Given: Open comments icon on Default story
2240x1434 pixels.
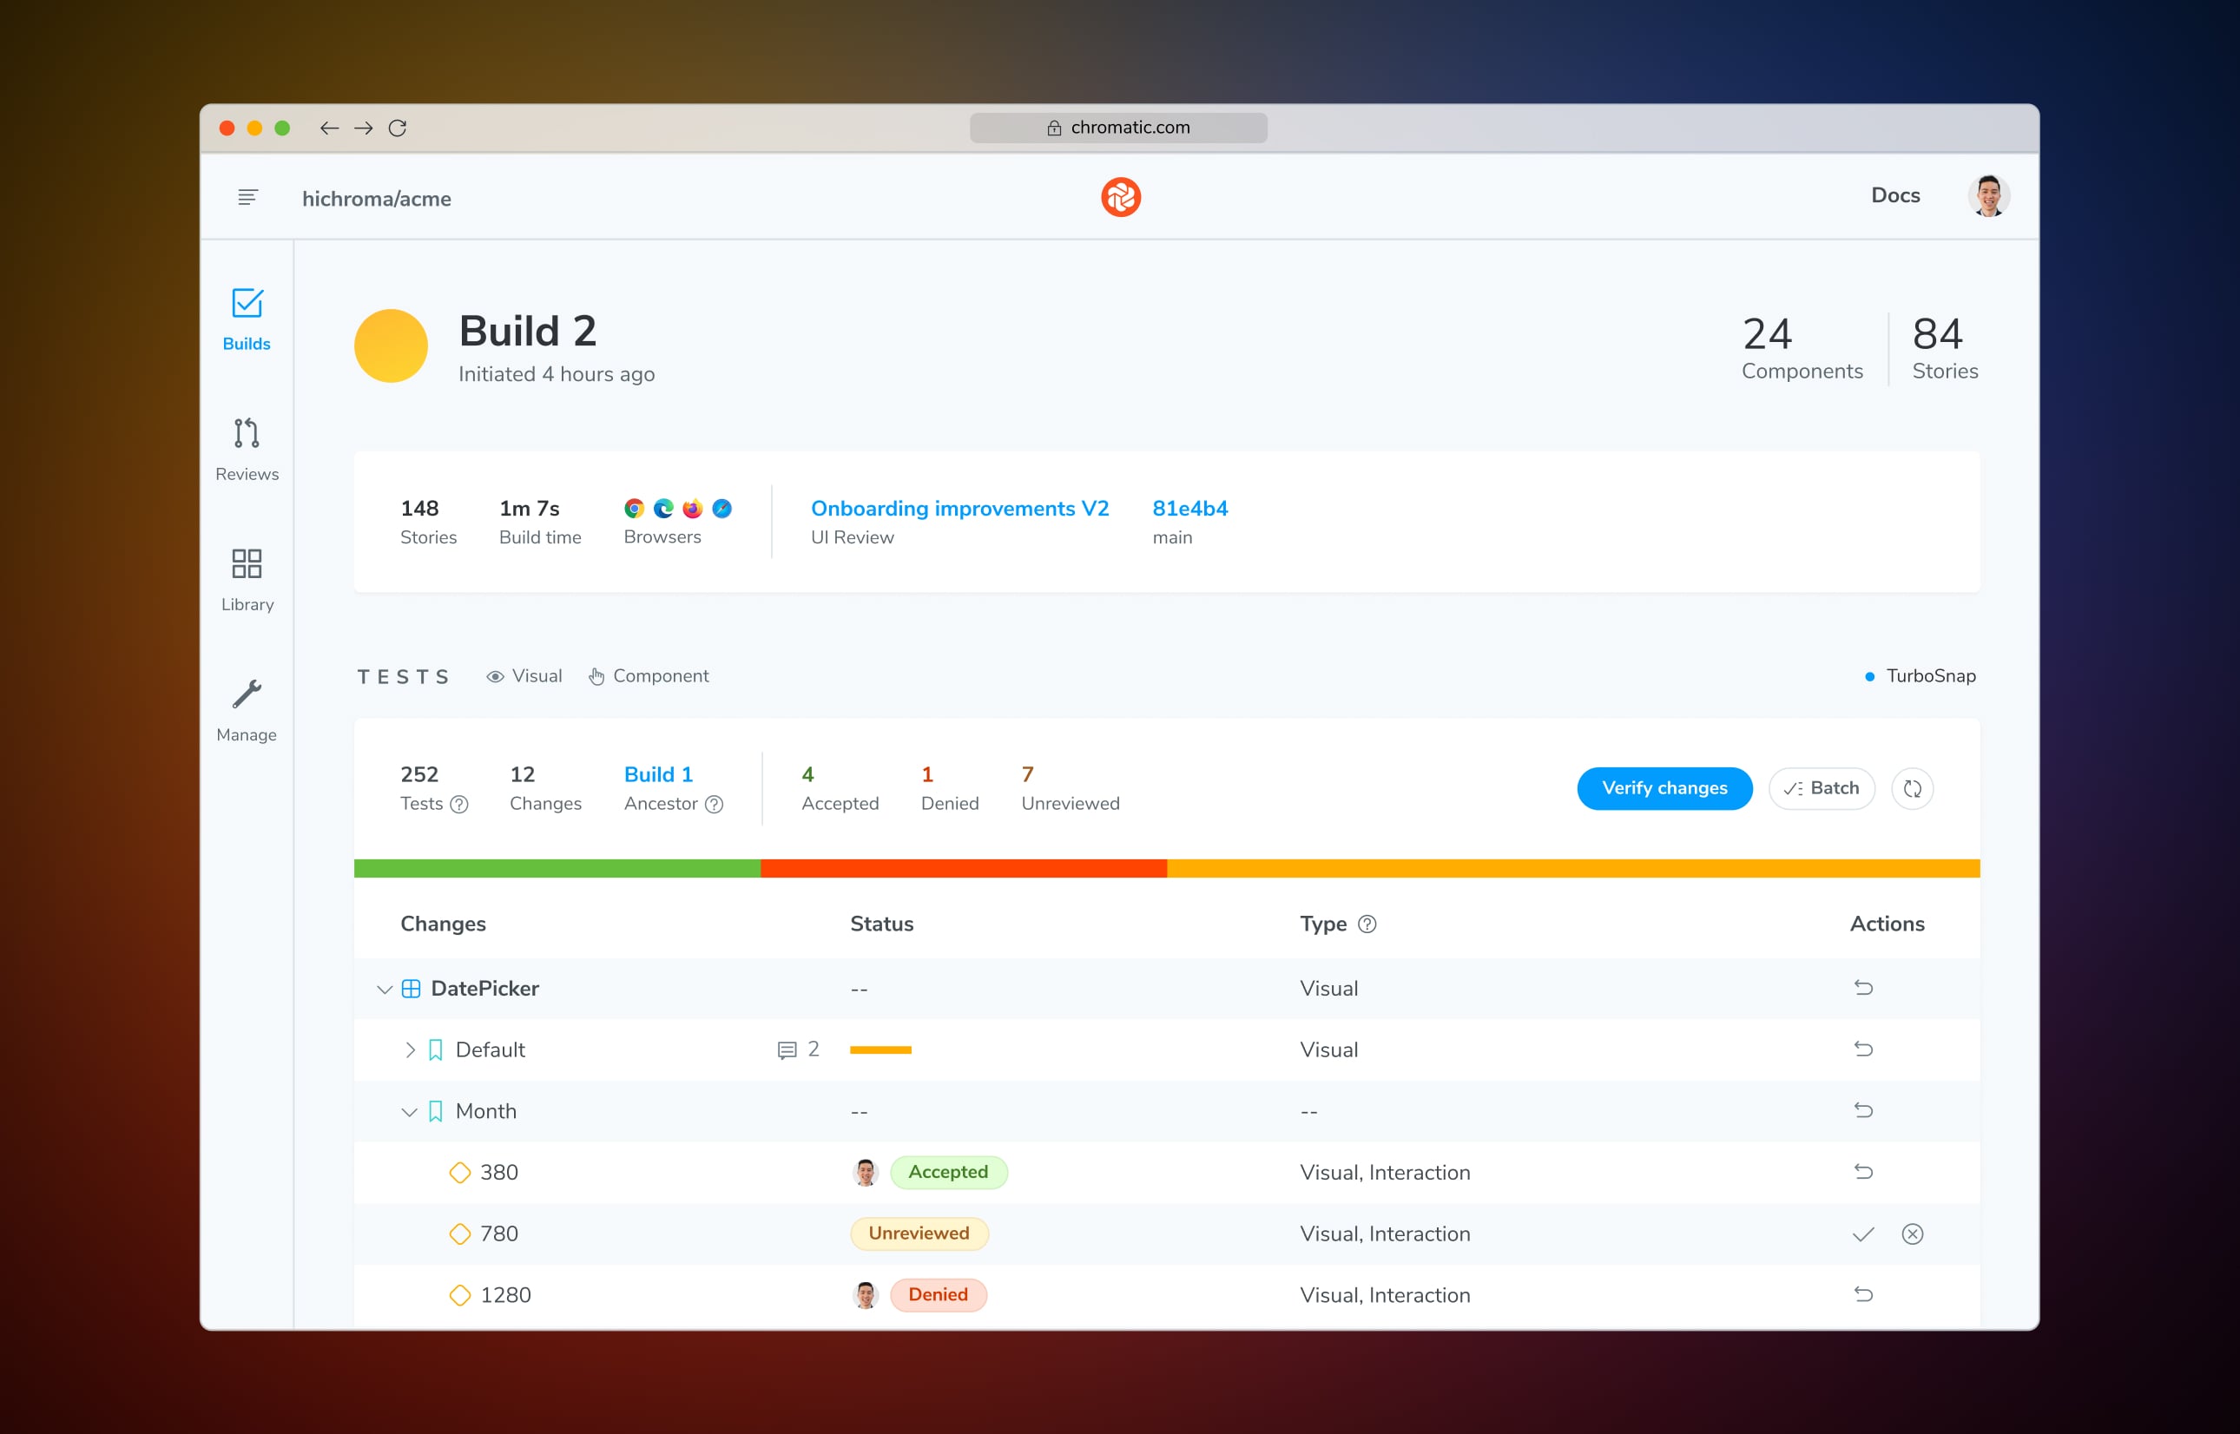Looking at the screenshot, I should click(787, 1050).
